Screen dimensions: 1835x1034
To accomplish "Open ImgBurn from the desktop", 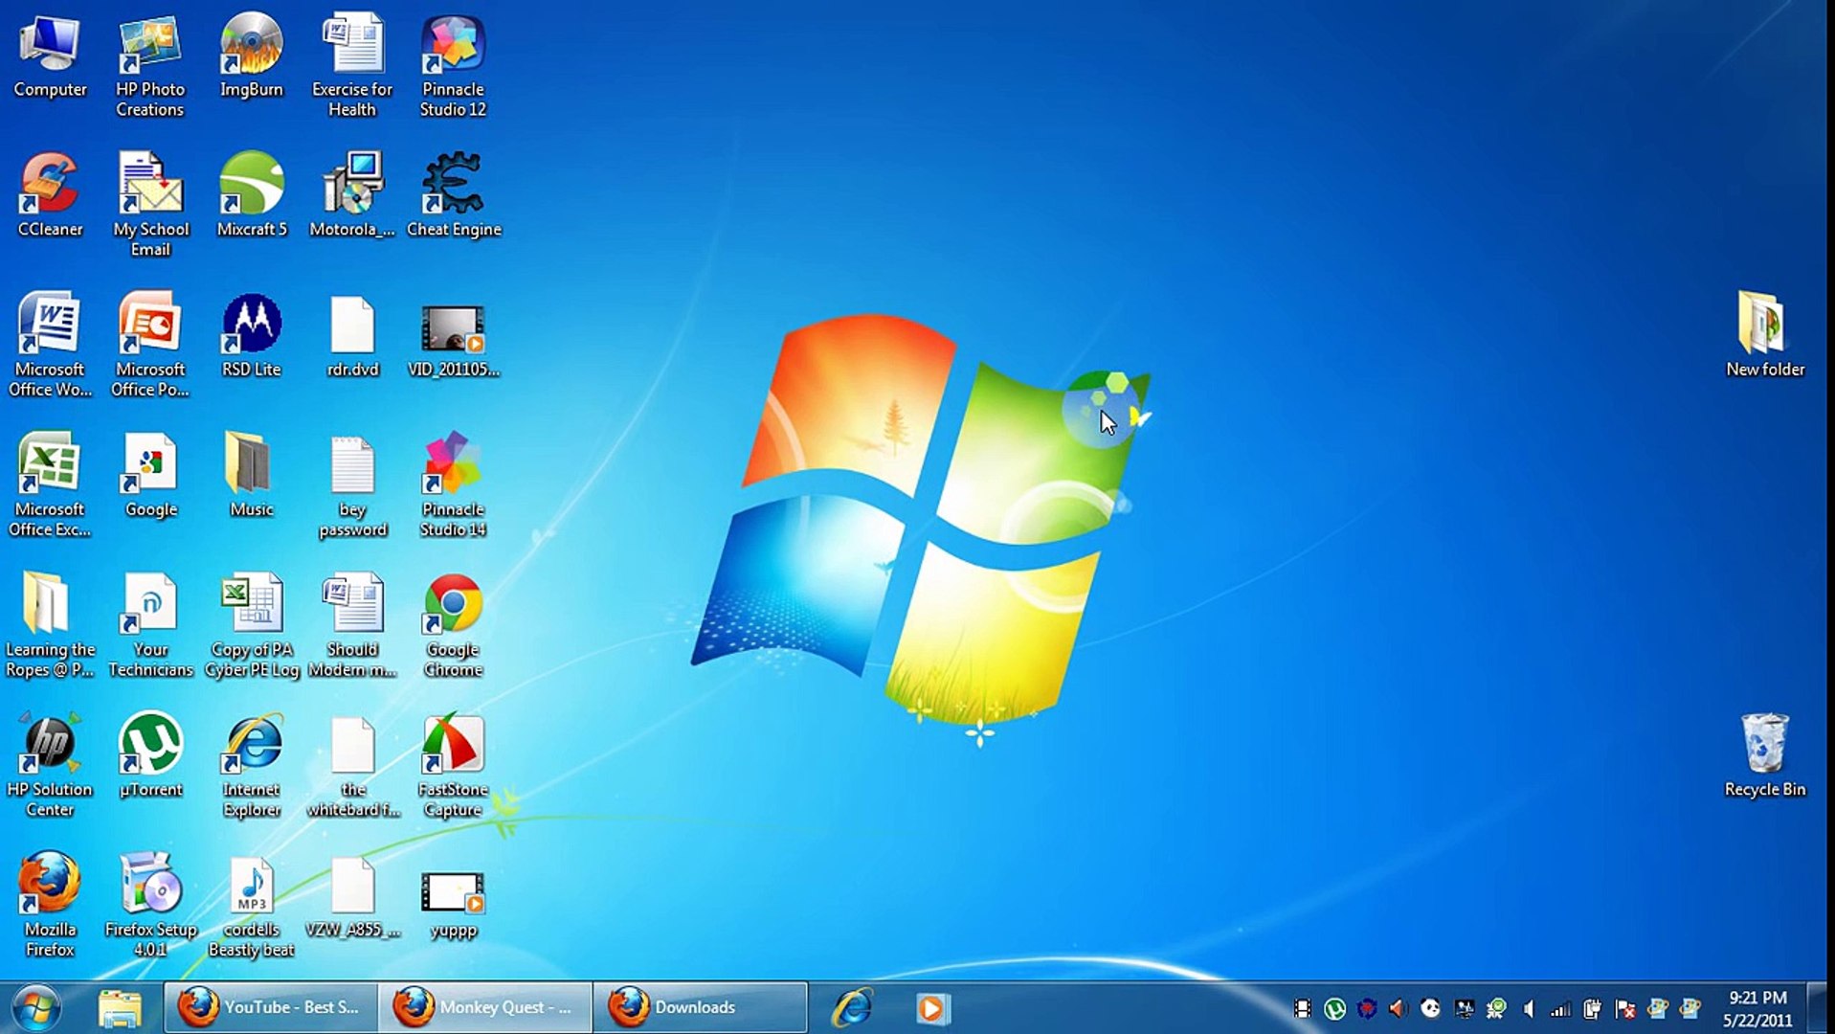I will pos(252,57).
